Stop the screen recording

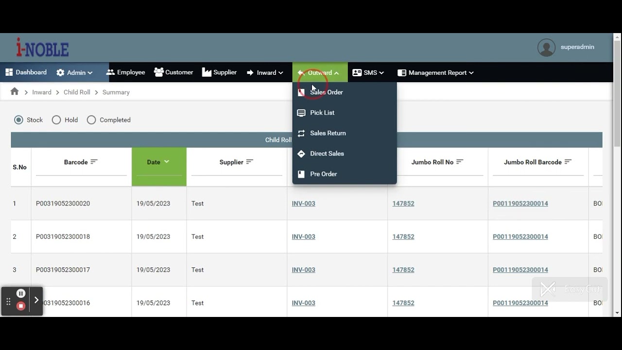click(x=21, y=306)
